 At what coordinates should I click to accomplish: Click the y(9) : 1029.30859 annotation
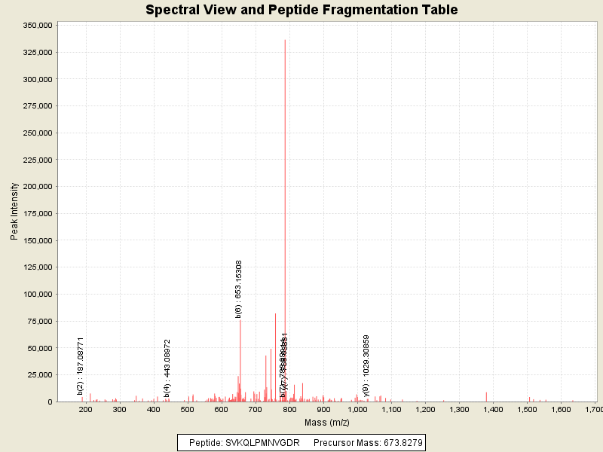366,365
